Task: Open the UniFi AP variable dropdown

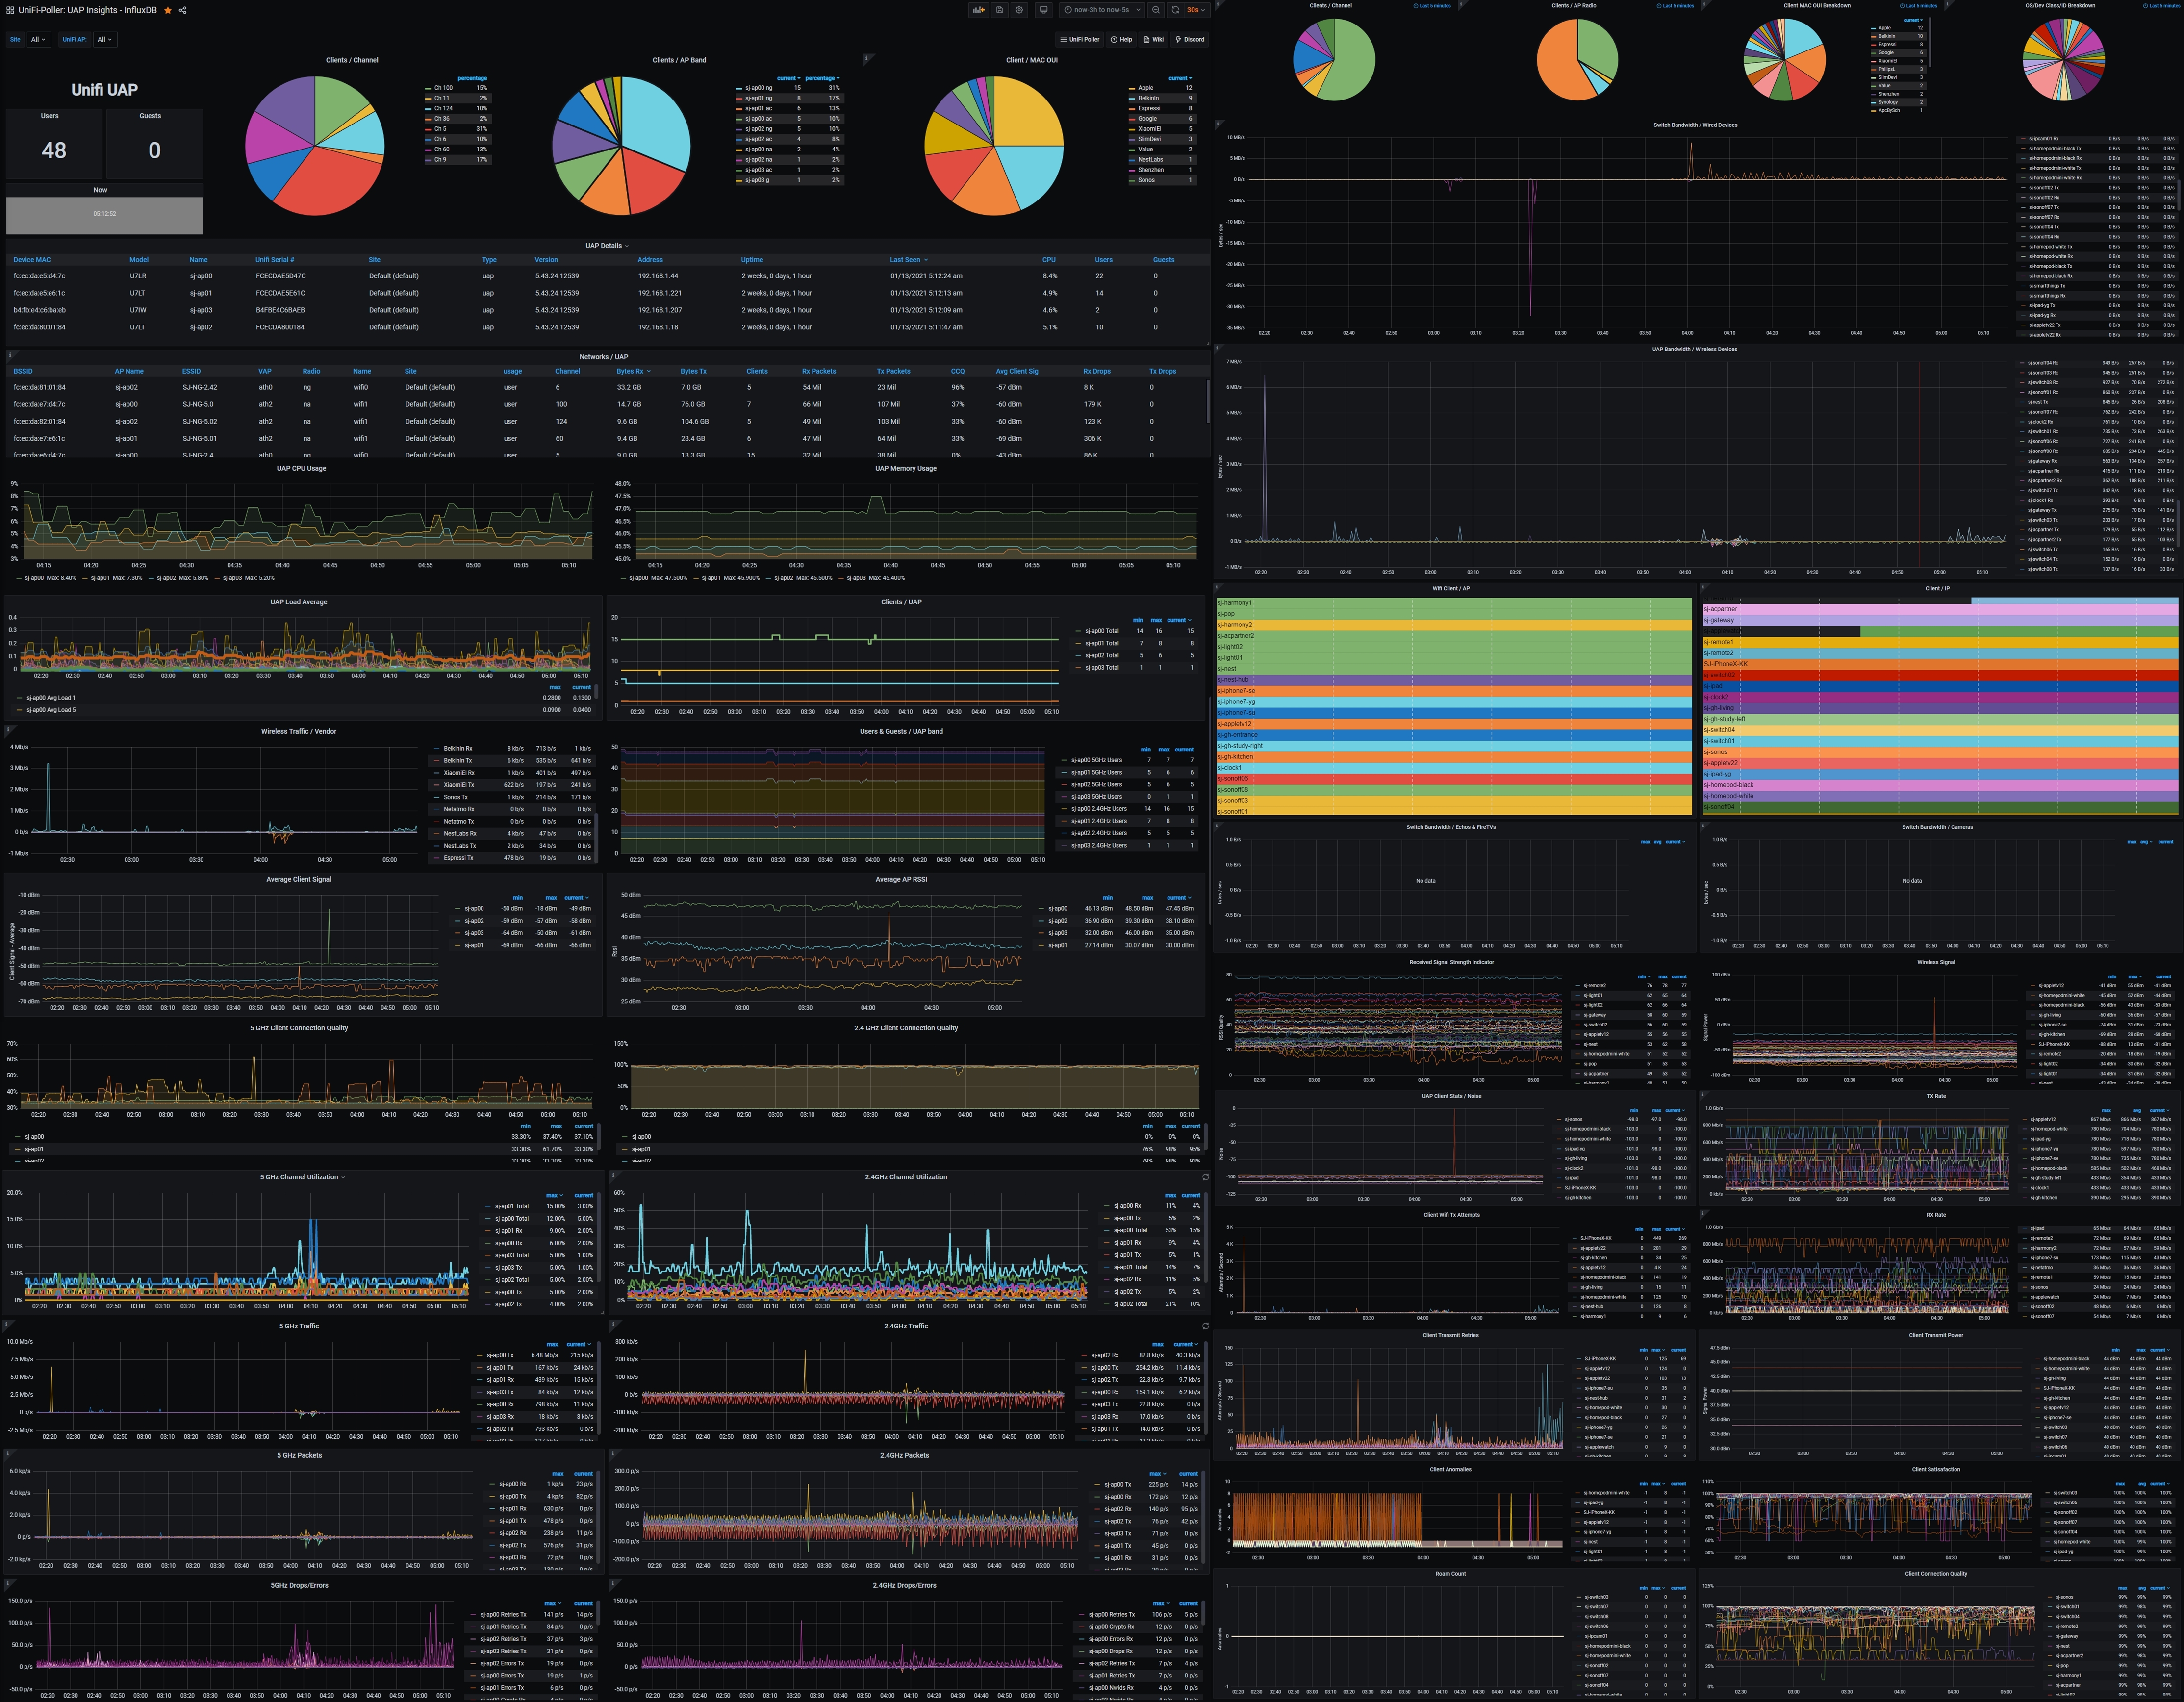Action: click(x=104, y=40)
